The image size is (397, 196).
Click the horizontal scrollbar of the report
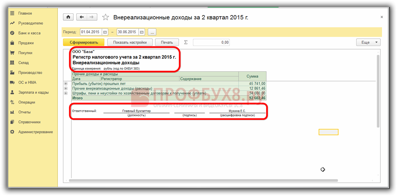click(x=203, y=181)
